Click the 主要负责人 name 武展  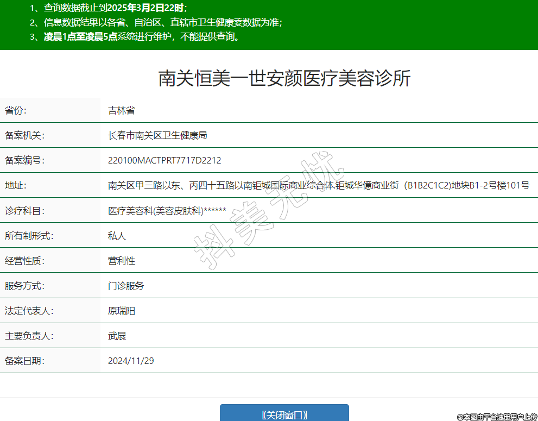tap(117, 336)
